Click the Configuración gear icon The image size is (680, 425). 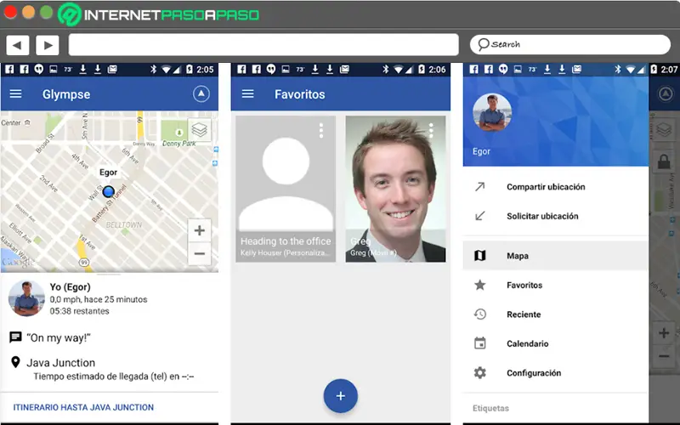(x=479, y=373)
